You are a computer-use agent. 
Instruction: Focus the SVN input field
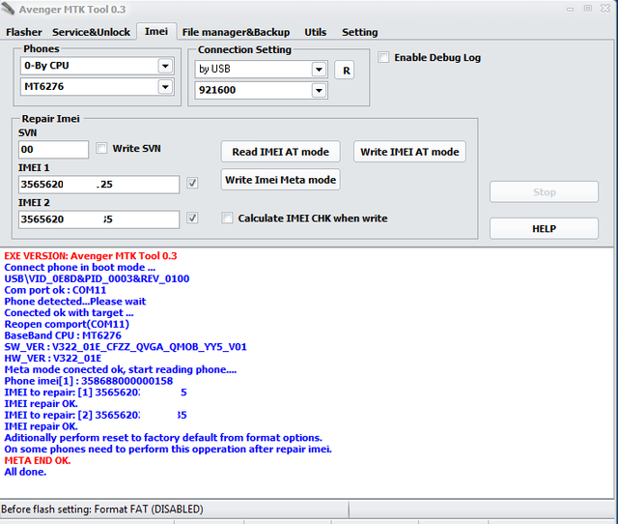pyautogui.click(x=54, y=150)
